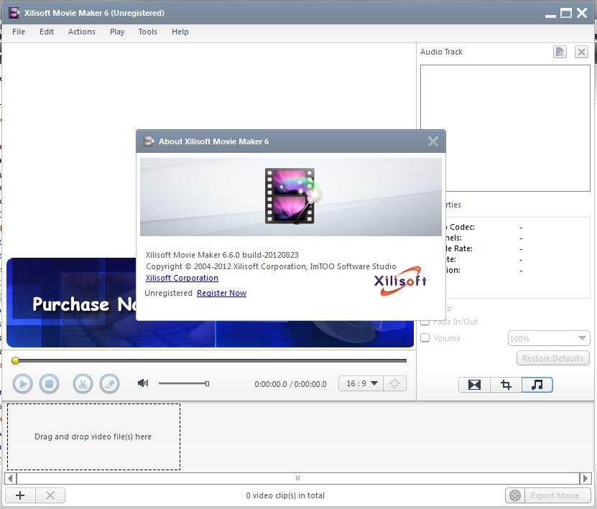Click the Register Now link
The image size is (597, 509).
221,293
